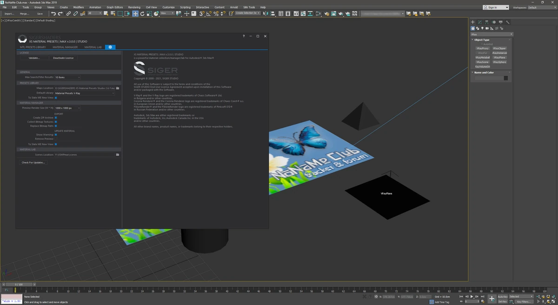
Task: Click the object color swatch in Name and Color
Action: click(506, 78)
